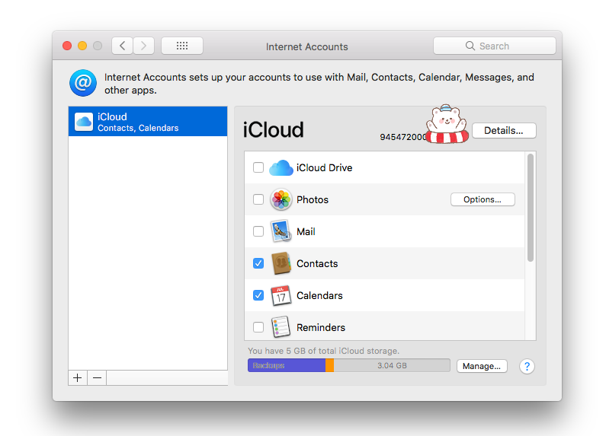The width and height of the screenshot is (606, 436).
Task: Click the blue @ Internet Accounts icon
Action: (83, 83)
